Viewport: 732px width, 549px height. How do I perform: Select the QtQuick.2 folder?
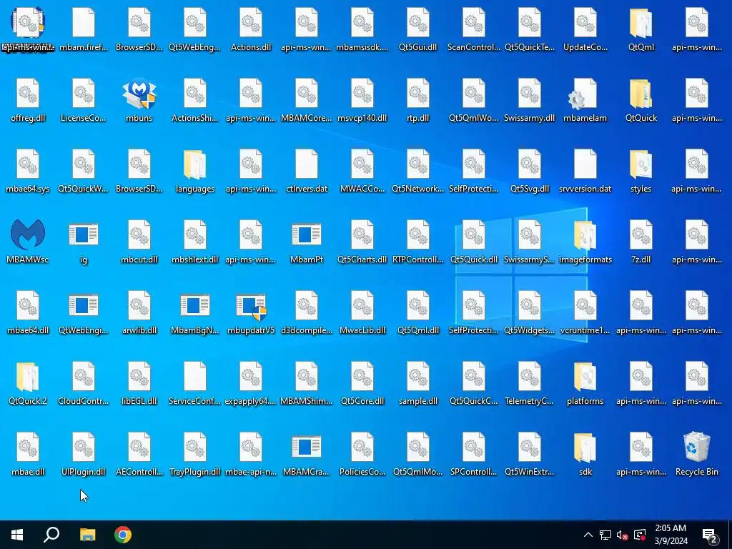(28, 376)
